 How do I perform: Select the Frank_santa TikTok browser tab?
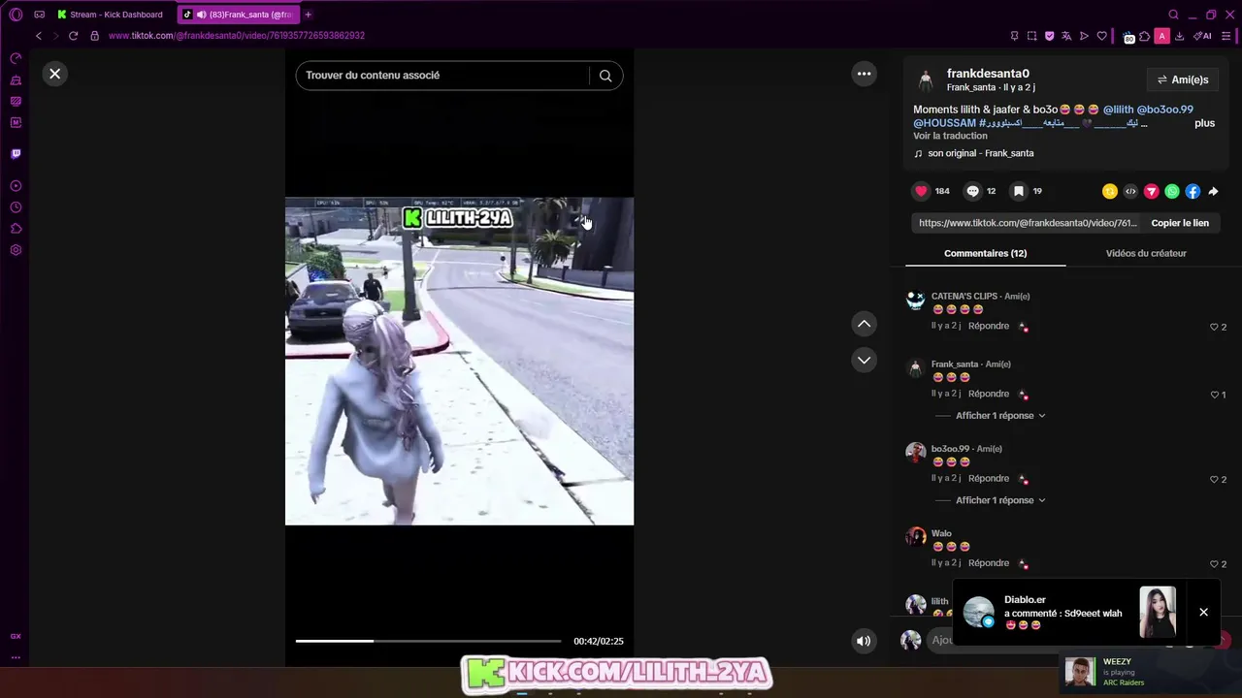pyautogui.click(x=239, y=15)
